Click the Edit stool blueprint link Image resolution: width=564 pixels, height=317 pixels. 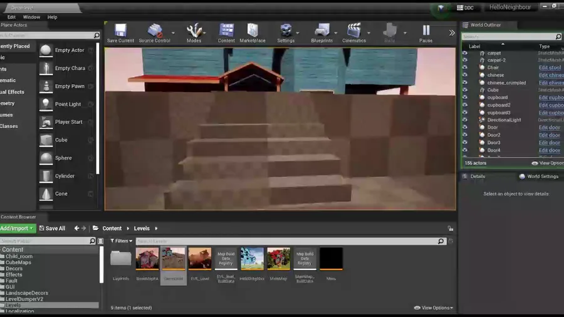tap(550, 68)
